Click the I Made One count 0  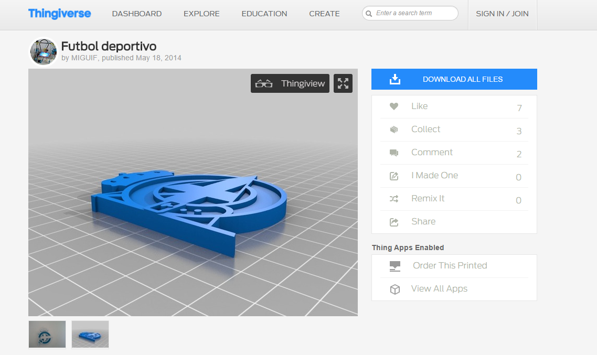518,177
